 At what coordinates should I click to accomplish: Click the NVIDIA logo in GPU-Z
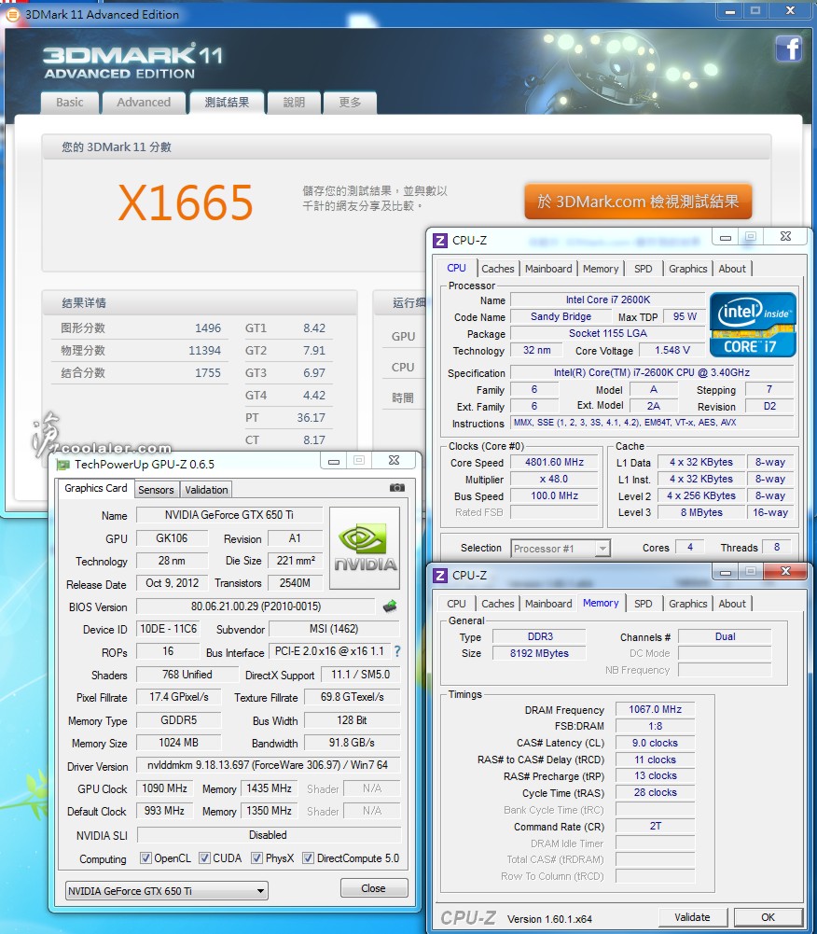[x=365, y=548]
